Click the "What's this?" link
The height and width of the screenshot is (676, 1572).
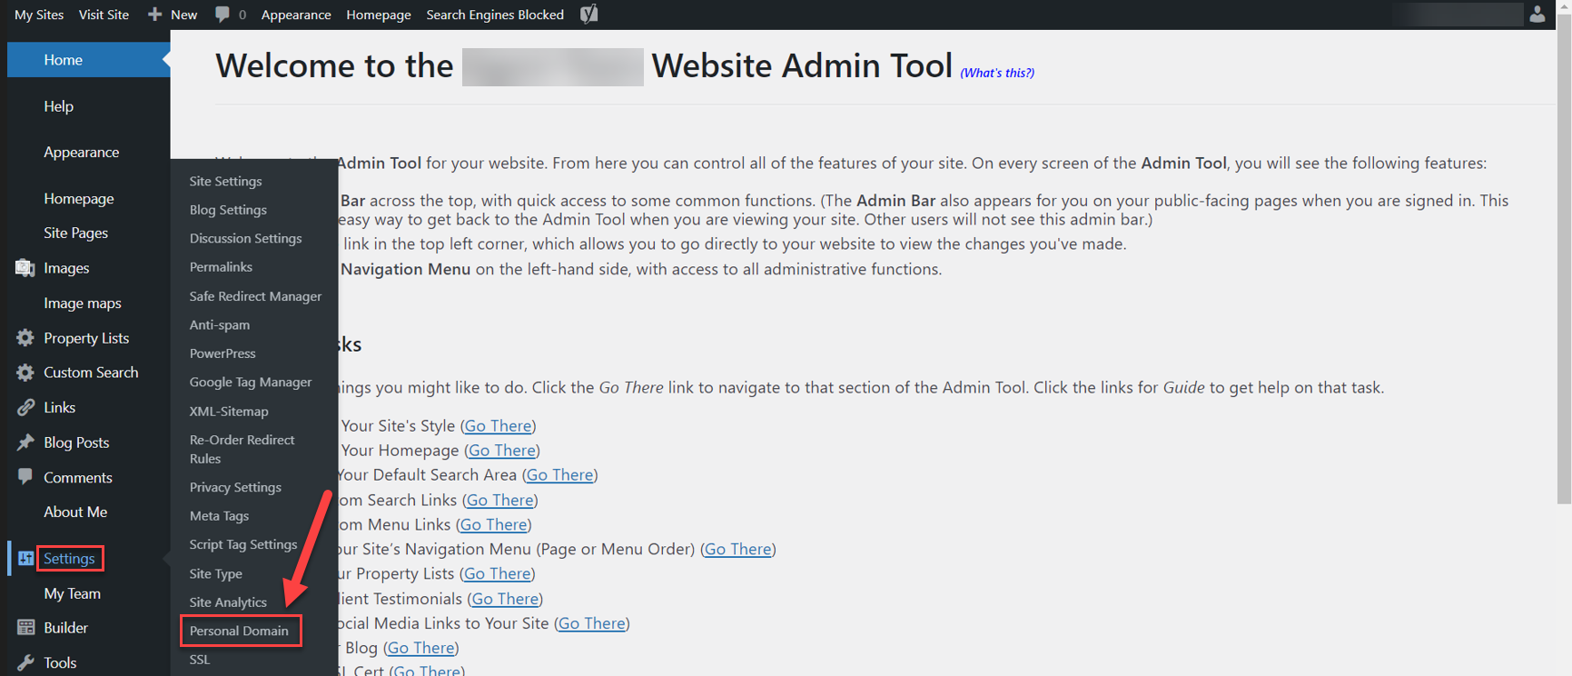click(x=997, y=73)
